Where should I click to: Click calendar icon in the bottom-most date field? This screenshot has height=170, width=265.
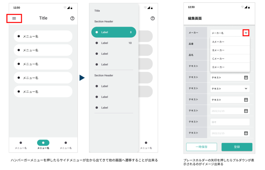[x=246, y=133]
